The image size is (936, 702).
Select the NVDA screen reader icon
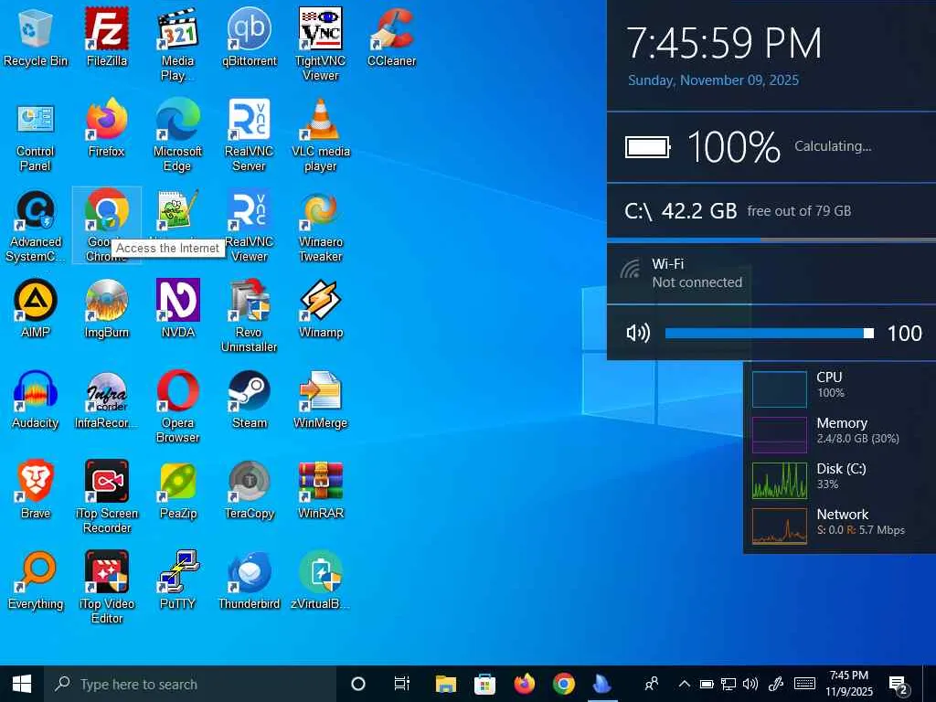(178, 309)
